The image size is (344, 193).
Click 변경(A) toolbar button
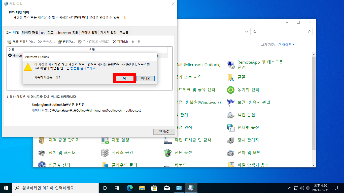pos(66,42)
